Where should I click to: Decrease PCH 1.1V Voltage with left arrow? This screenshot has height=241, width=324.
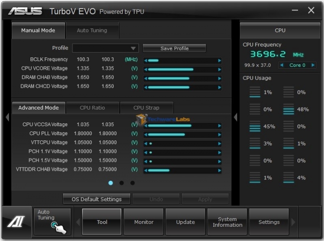[x=146, y=152]
